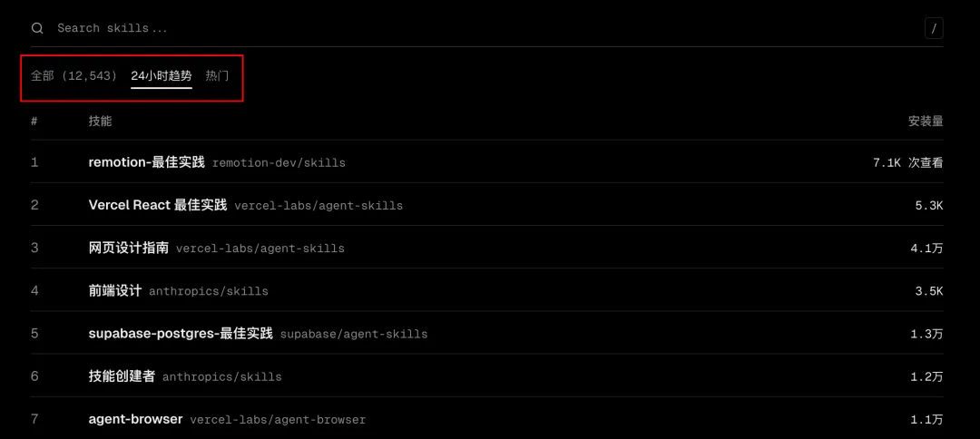Open the remotion-最佳实践 skill

coord(146,162)
